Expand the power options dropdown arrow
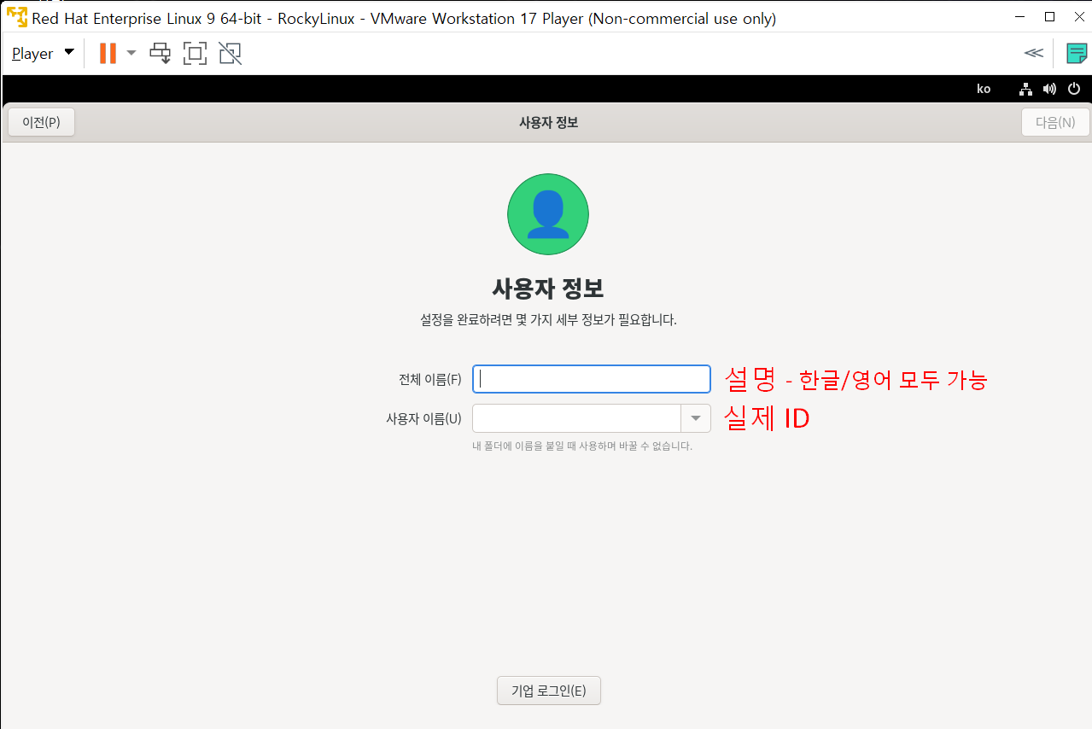 pos(131,54)
